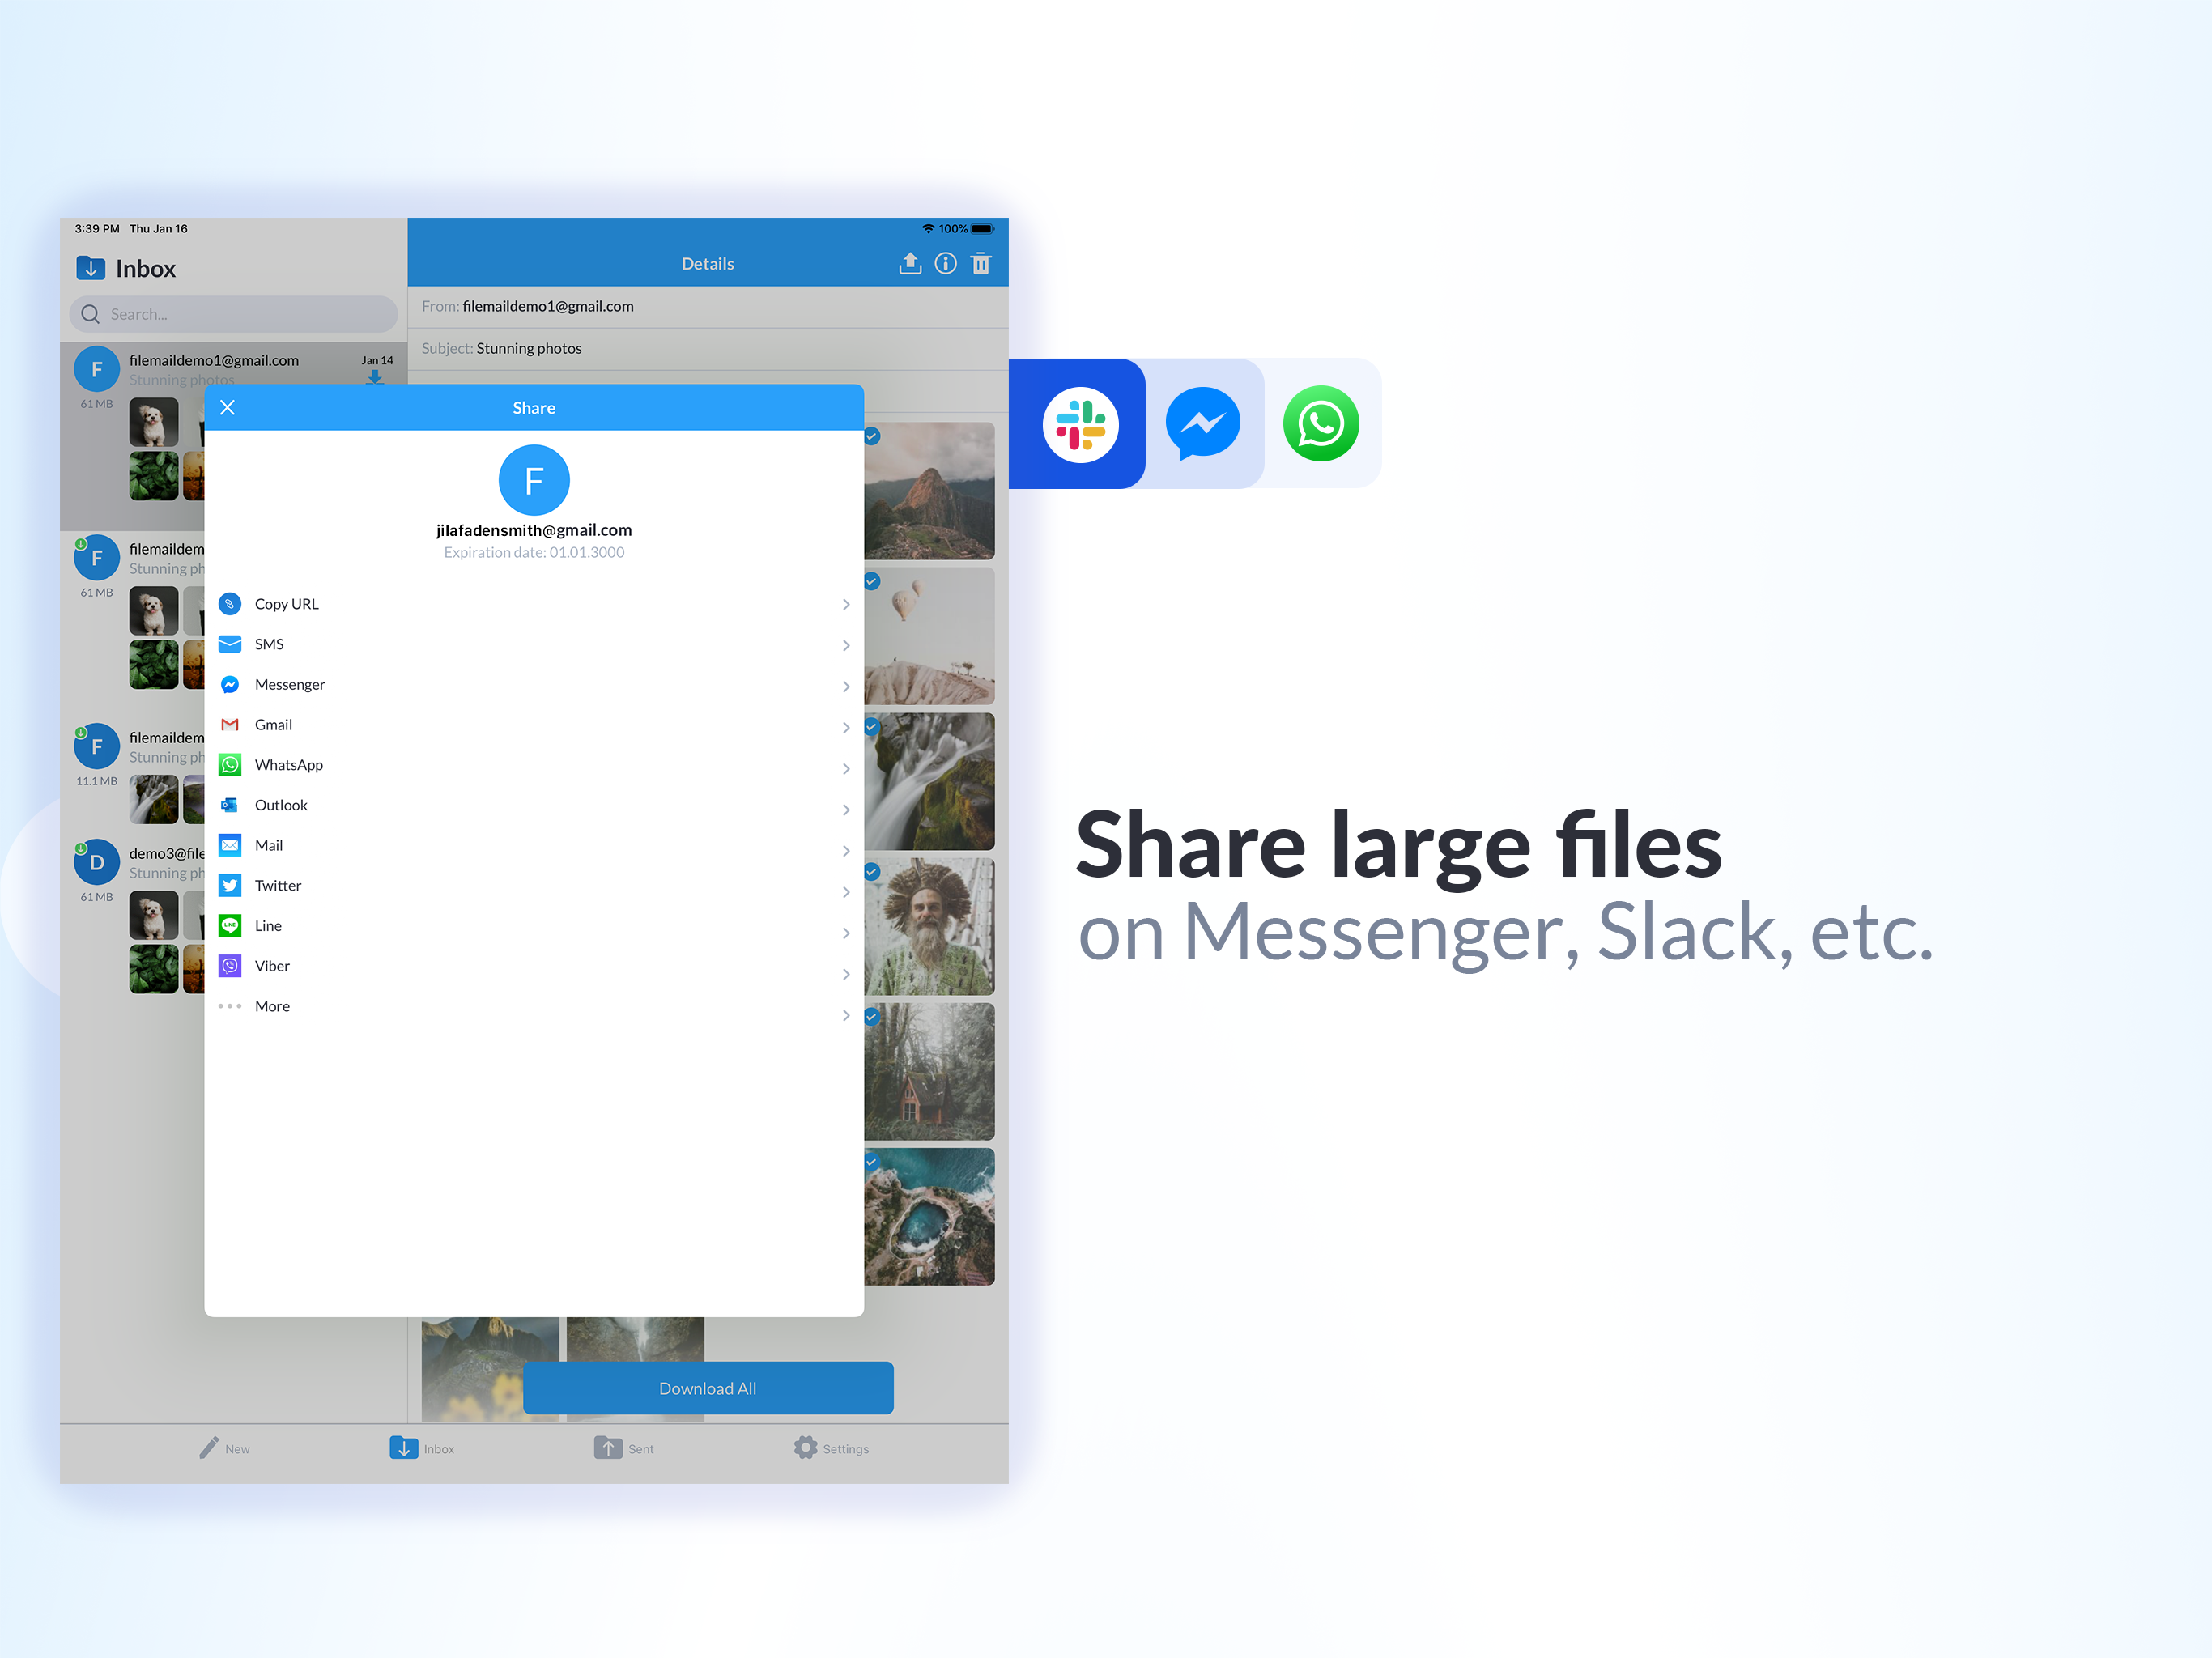Uncheck the Machu Picchu photo checkmark
This screenshot has height=1658, width=2212.
click(872, 437)
